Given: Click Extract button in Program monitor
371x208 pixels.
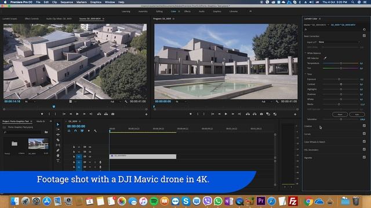Looking at the screenshot, I should [254, 114].
